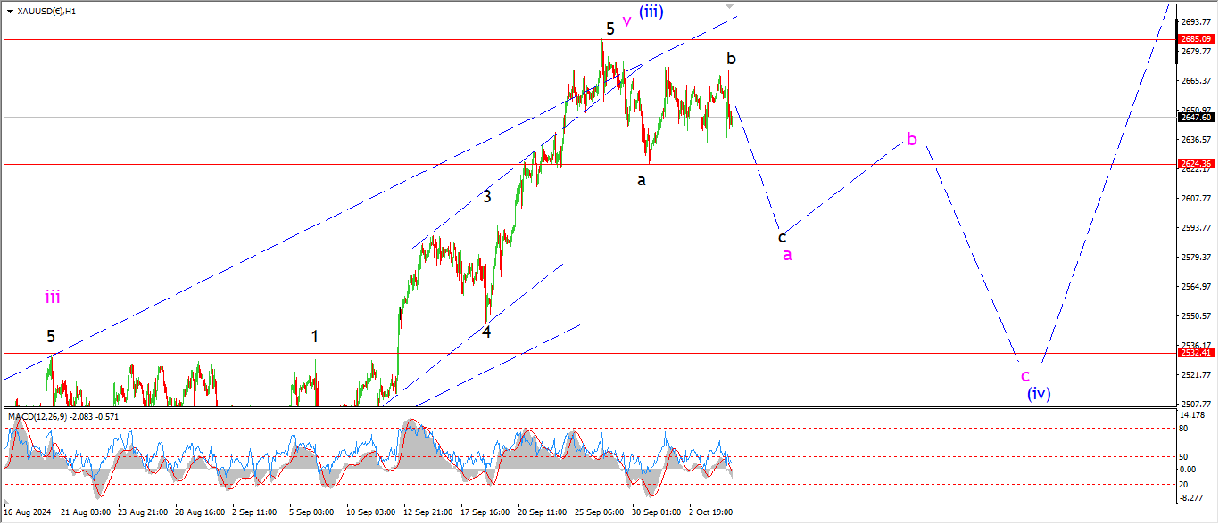Select the red 2624.36 price label
Screen dimensions: 1219x524
[1196, 164]
